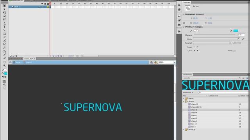Click the height value in Properties

pyautogui.click(x=210, y=23)
